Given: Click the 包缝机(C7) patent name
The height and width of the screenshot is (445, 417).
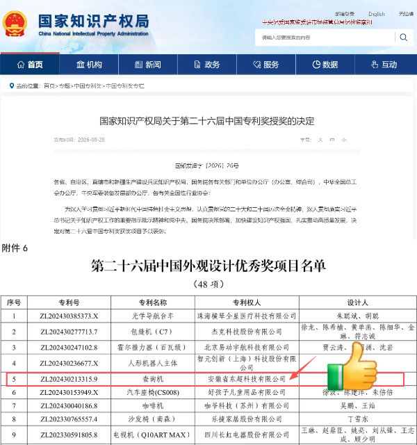Looking at the screenshot, I should coord(152,332).
